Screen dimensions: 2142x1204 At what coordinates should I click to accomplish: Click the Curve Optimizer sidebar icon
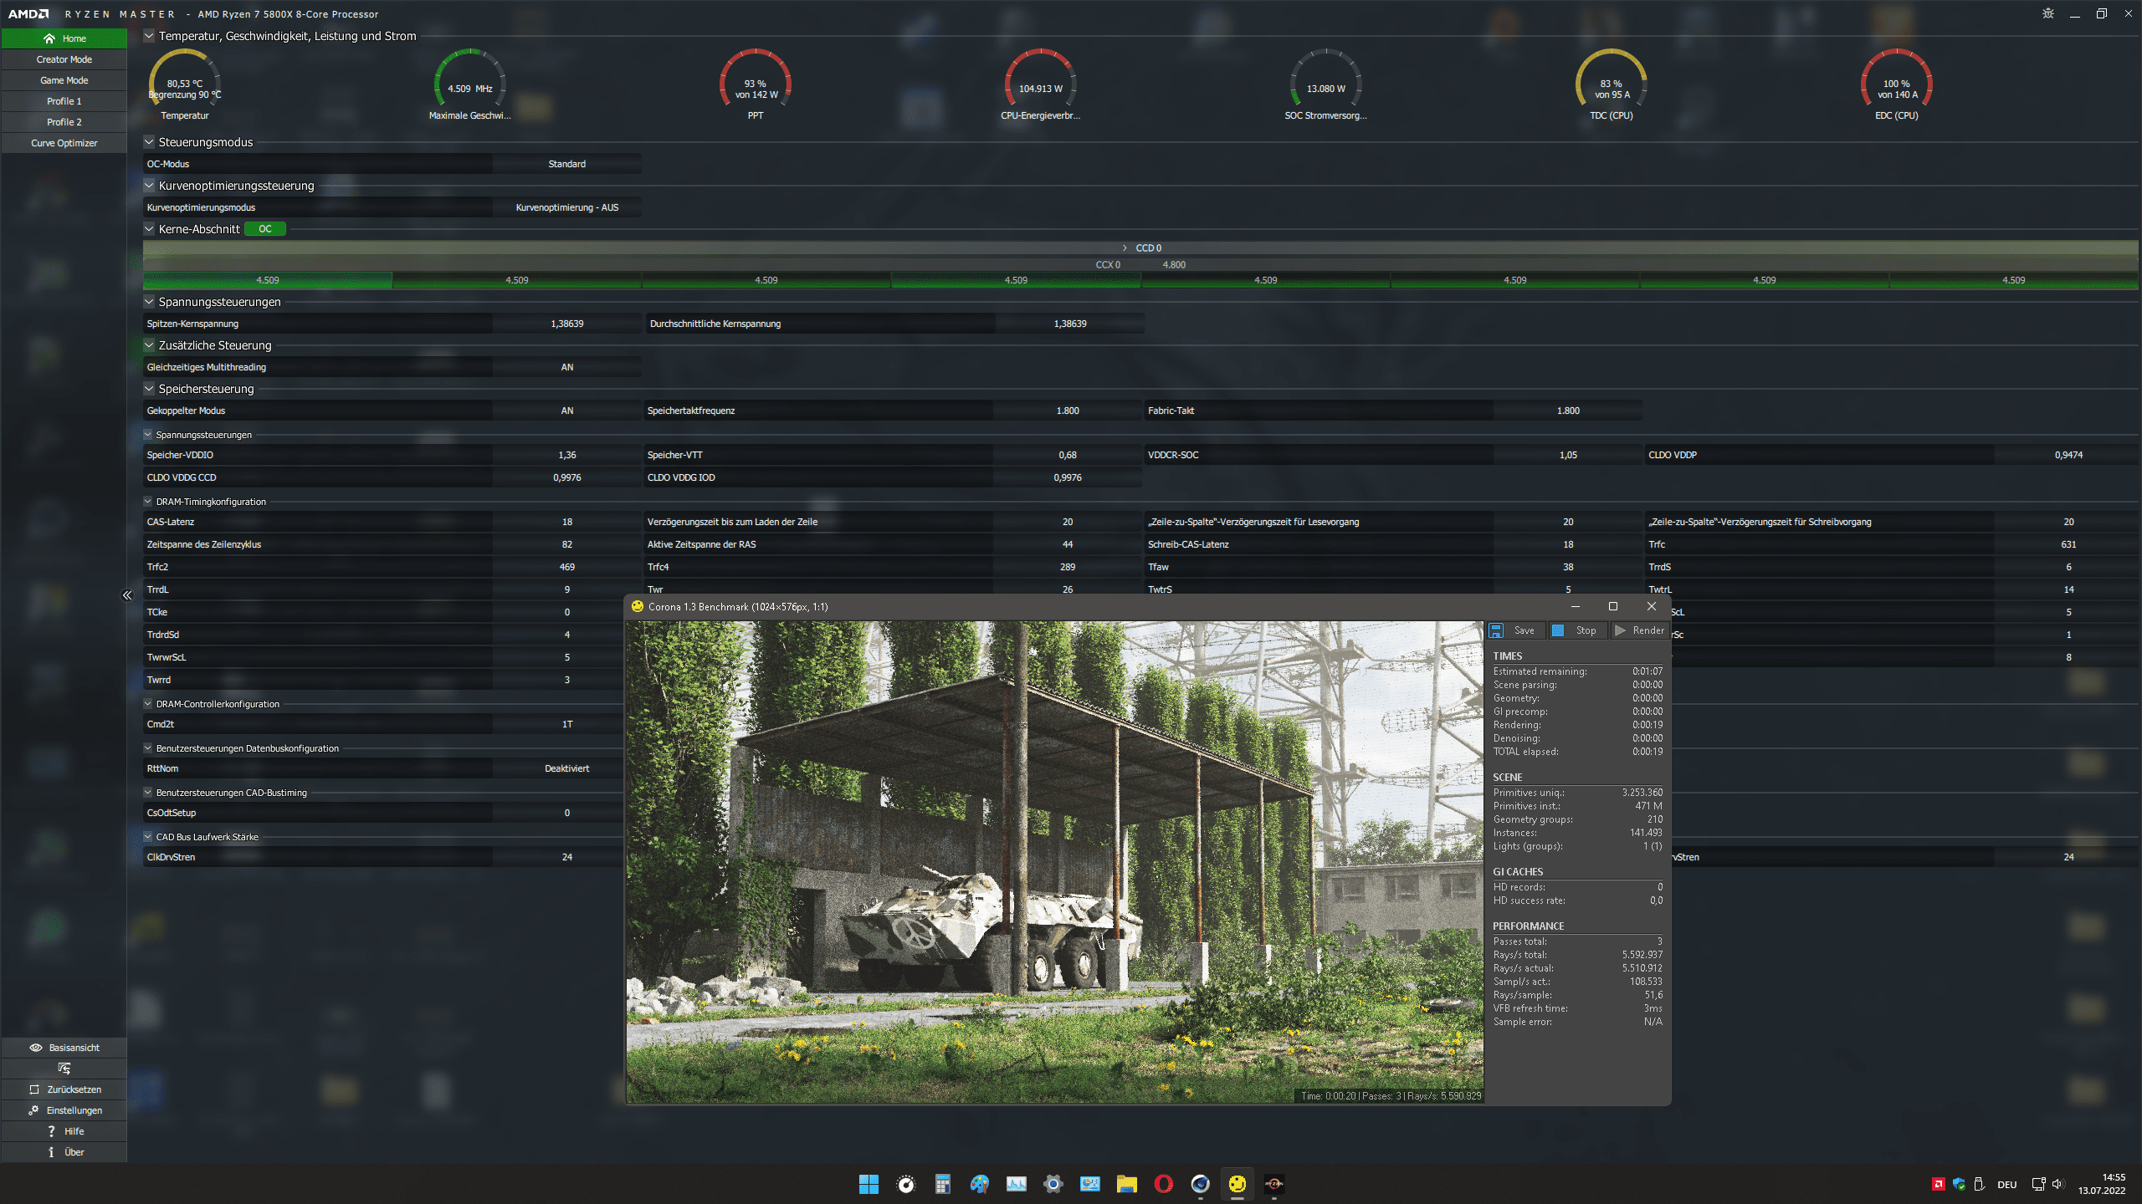click(x=64, y=143)
